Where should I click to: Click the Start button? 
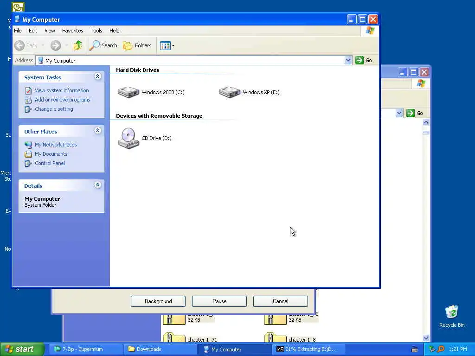coord(22,350)
